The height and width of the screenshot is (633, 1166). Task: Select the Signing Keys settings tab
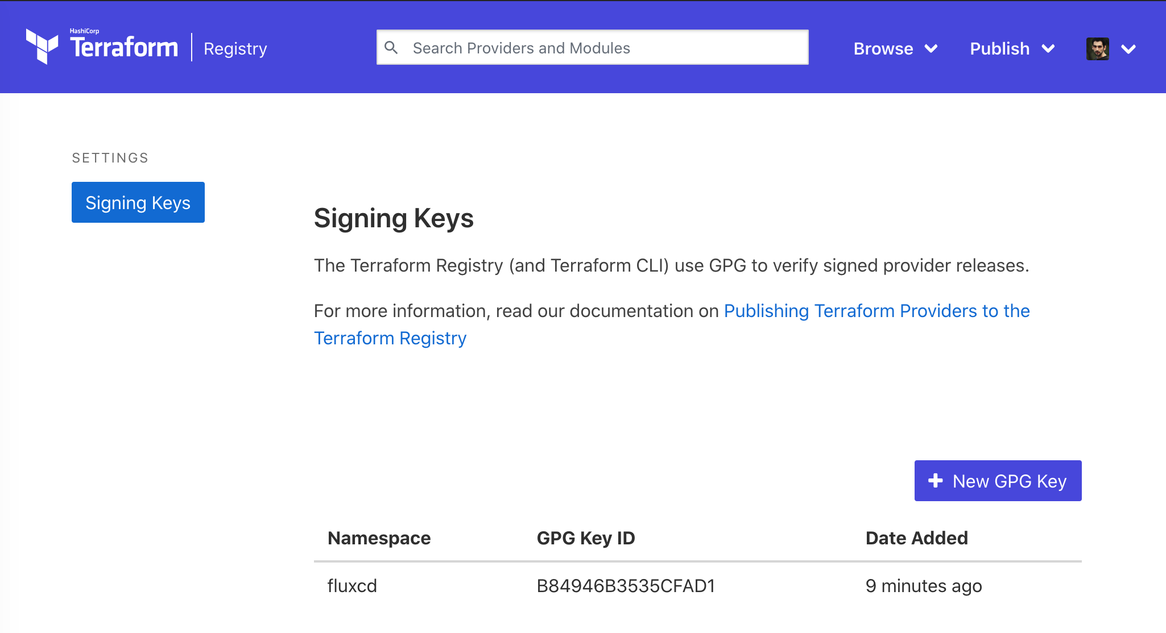point(138,202)
